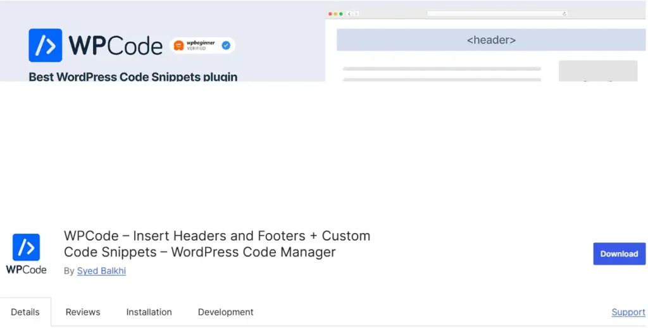
Task: Click the <header> block in banner mockup
Action: pyautogui.click(x=491, y=40)
